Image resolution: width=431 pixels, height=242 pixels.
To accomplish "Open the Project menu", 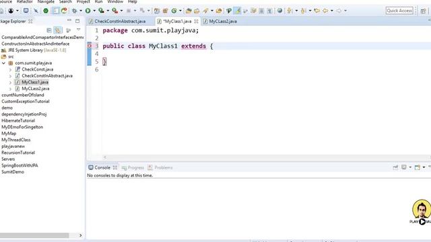I will click(x=84, y=1).
